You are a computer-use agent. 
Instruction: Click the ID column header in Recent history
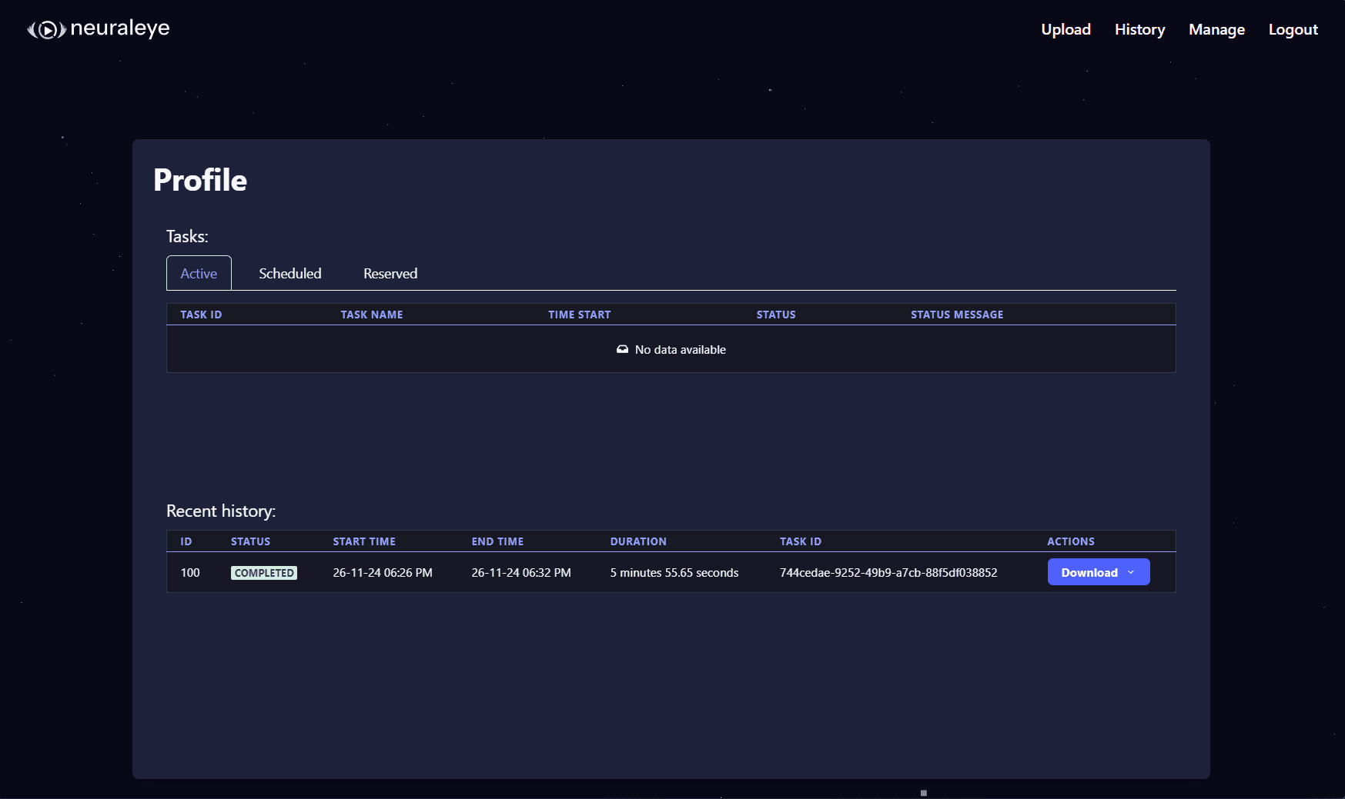(x=186, y=541)
